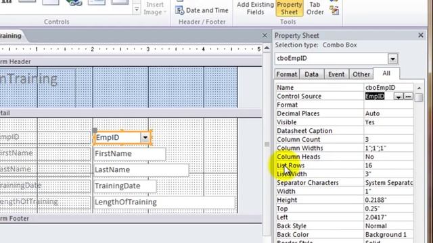Select the FirstName text box

(x=129, y=154)
